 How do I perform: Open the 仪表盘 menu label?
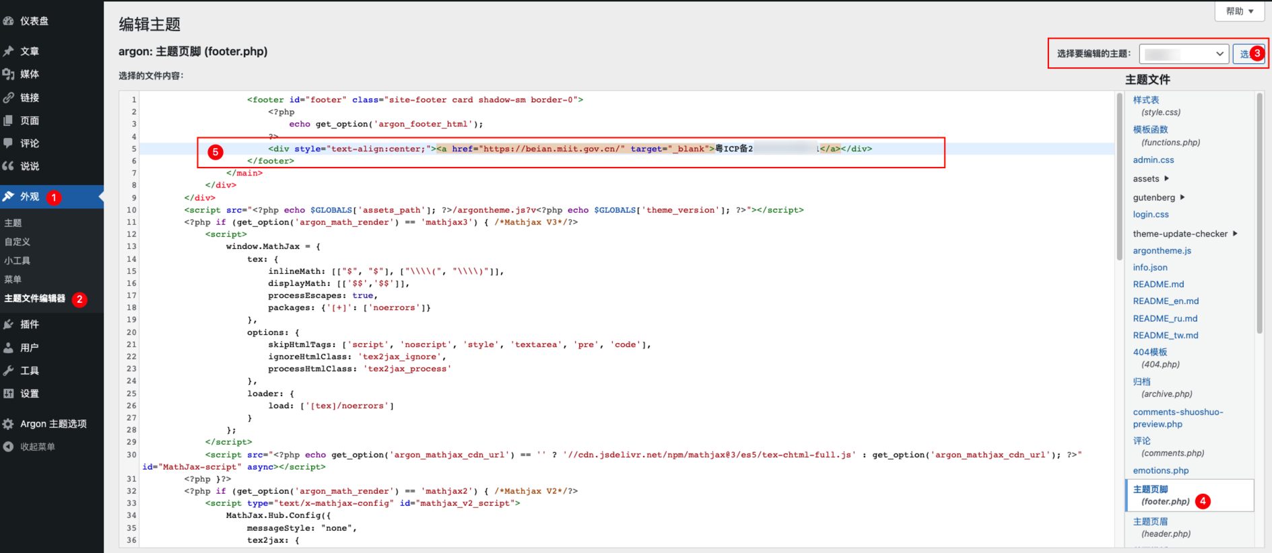[34, 21]
